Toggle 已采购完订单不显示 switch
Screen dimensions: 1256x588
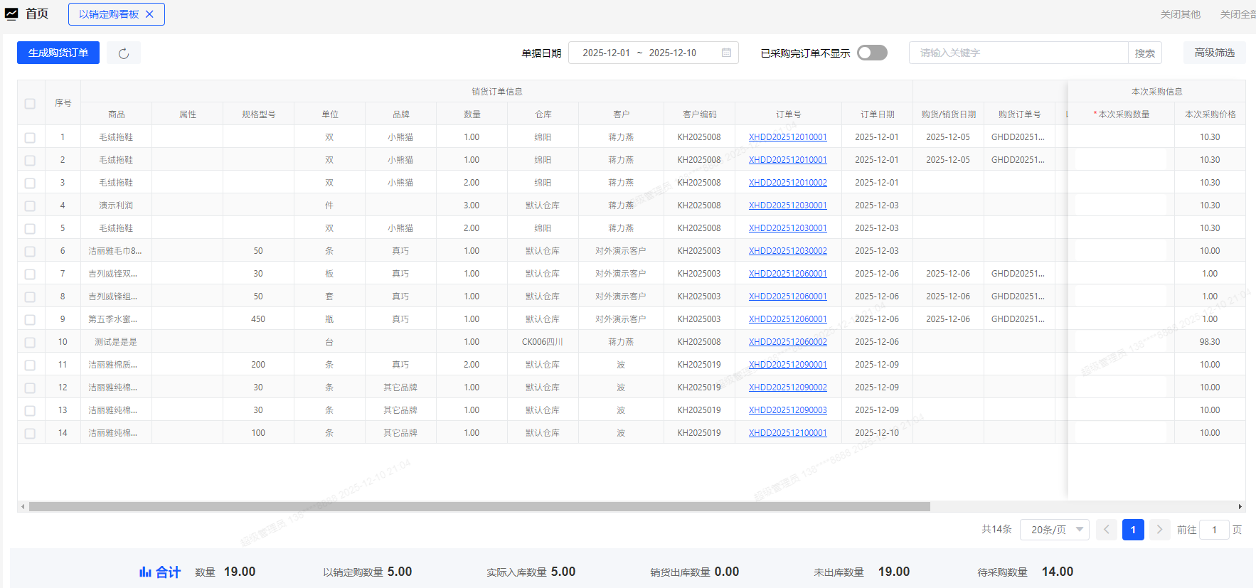click(872, 53)
